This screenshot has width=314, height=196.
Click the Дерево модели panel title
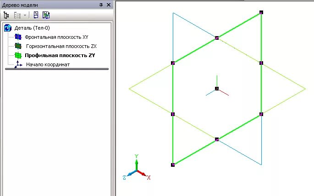(x=20, y=5)
